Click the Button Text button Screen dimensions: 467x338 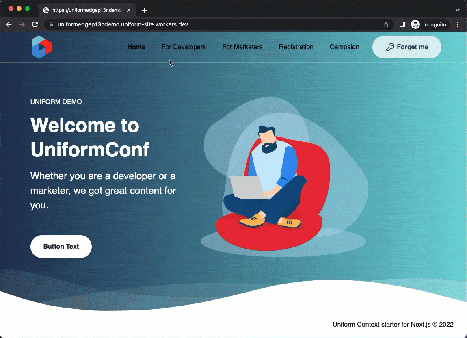click(61, 247)
